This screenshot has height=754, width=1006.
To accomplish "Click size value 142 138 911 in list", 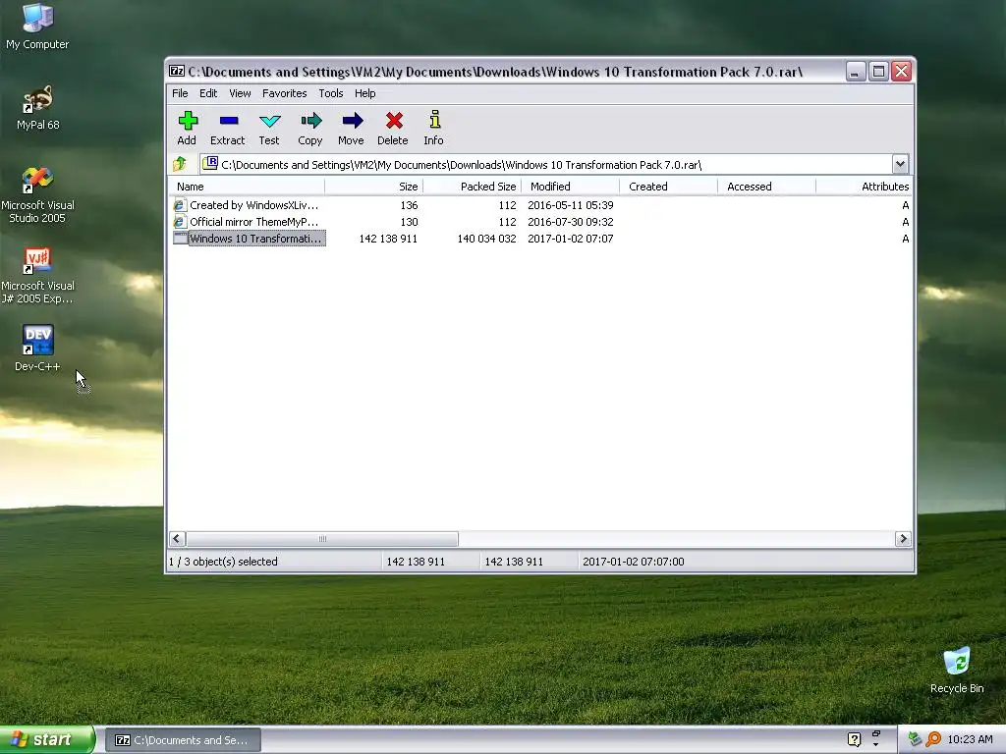I will 388,239.
